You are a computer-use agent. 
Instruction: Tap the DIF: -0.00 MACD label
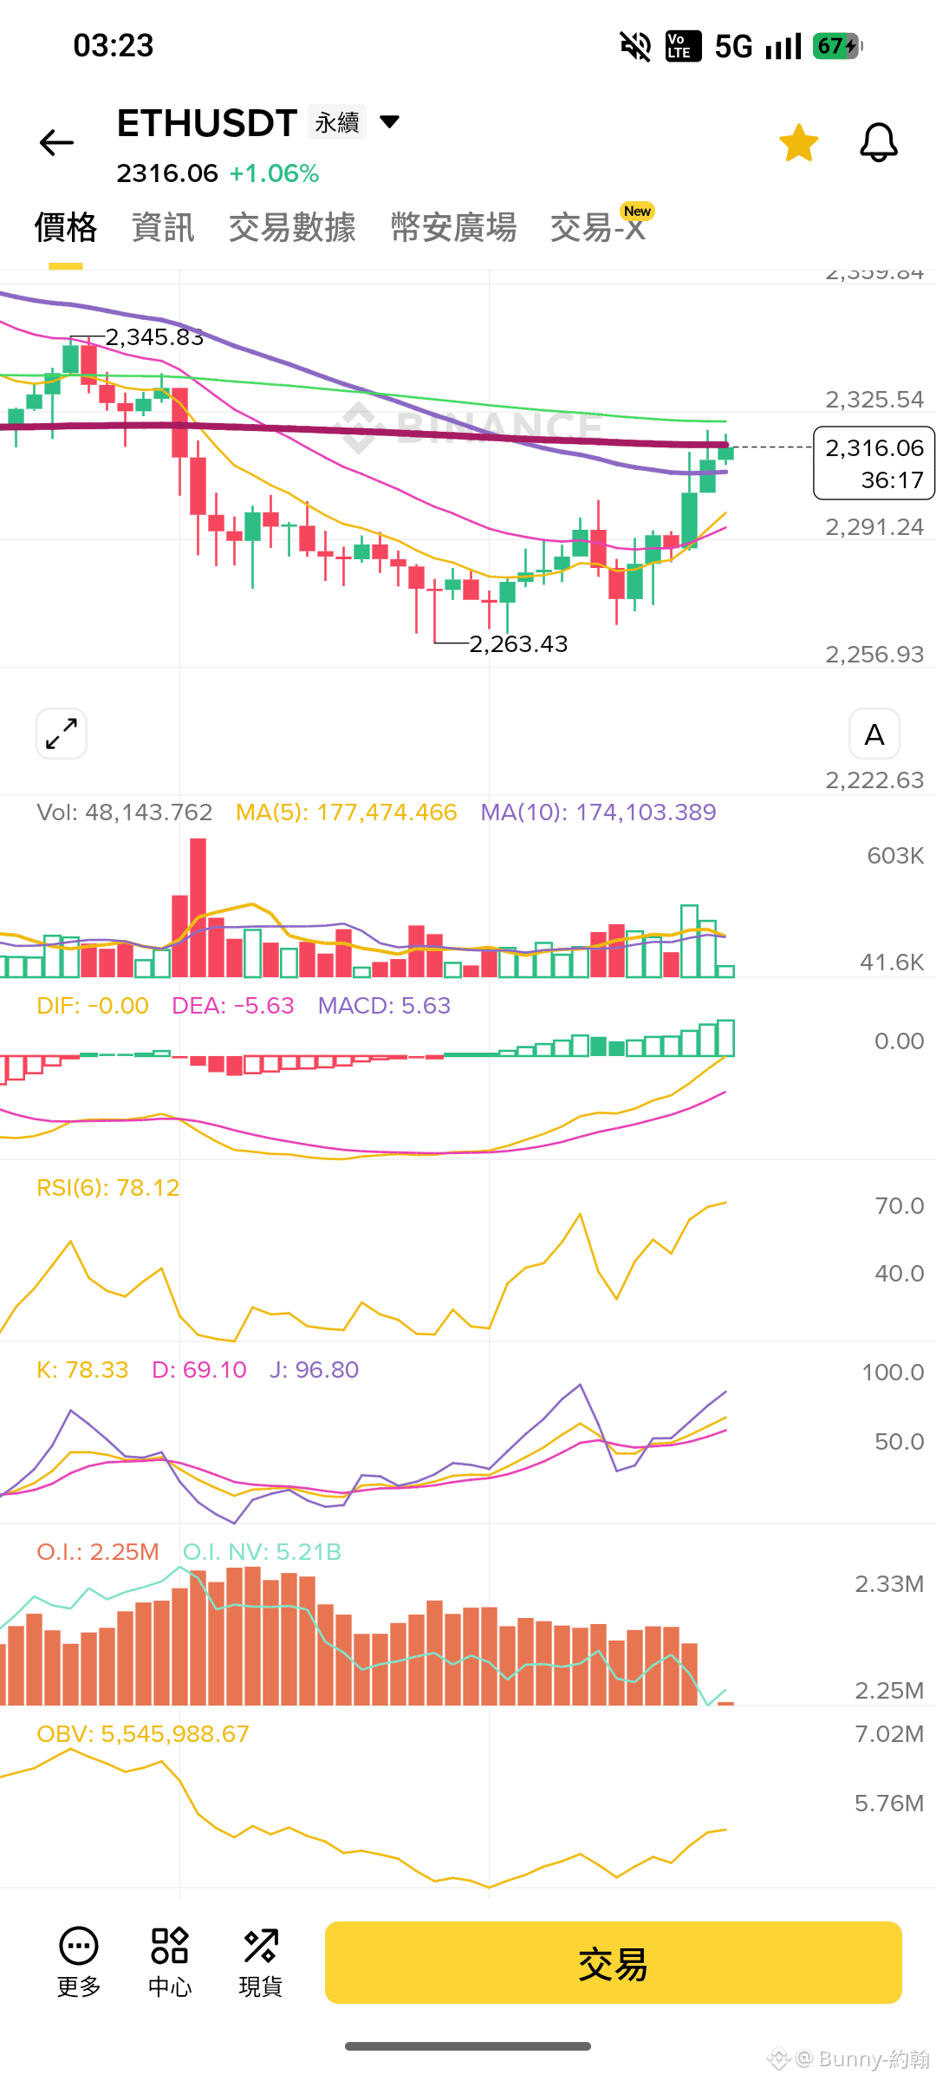[x=93, y=1006]
